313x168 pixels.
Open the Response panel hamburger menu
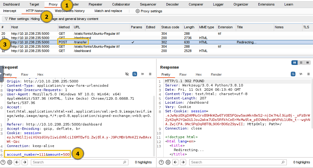coord(308,74)
